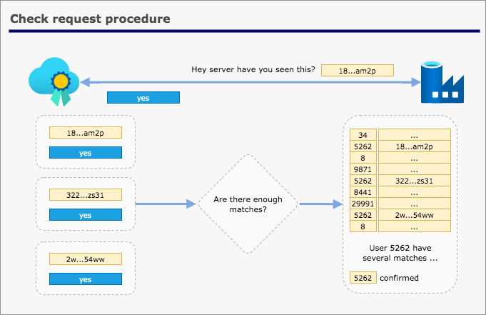The height and width of the screenshot is (315, 486).
Task: Click table cell 9871
Action: pyautogui.click(x=363, y=169)
